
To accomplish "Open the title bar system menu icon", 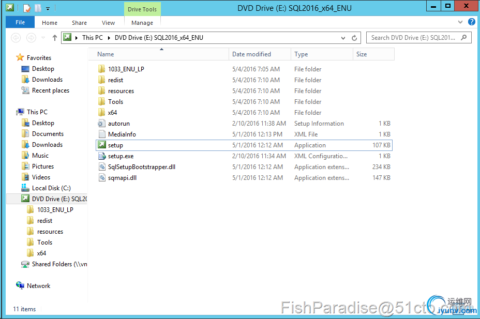I will (x=10, y=8).
